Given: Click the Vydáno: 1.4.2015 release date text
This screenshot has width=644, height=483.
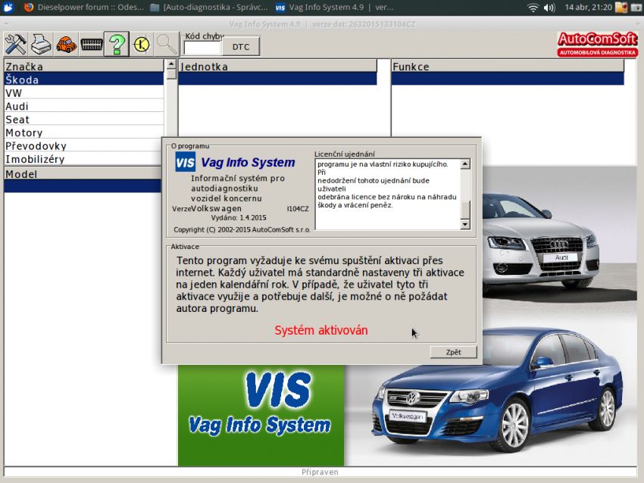Looking at the screenshot, I should click(x=239, y=218).
